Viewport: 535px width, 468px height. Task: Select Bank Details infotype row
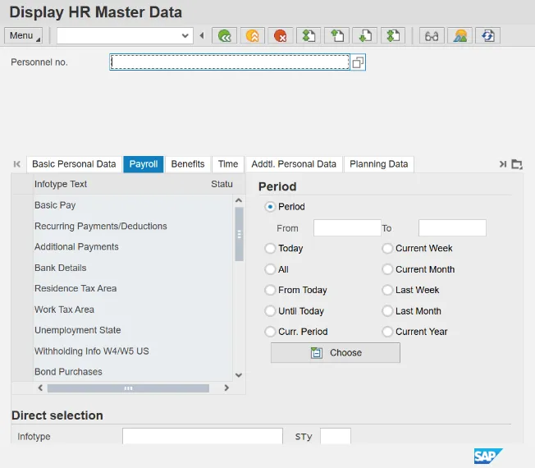tap(60, 268)
